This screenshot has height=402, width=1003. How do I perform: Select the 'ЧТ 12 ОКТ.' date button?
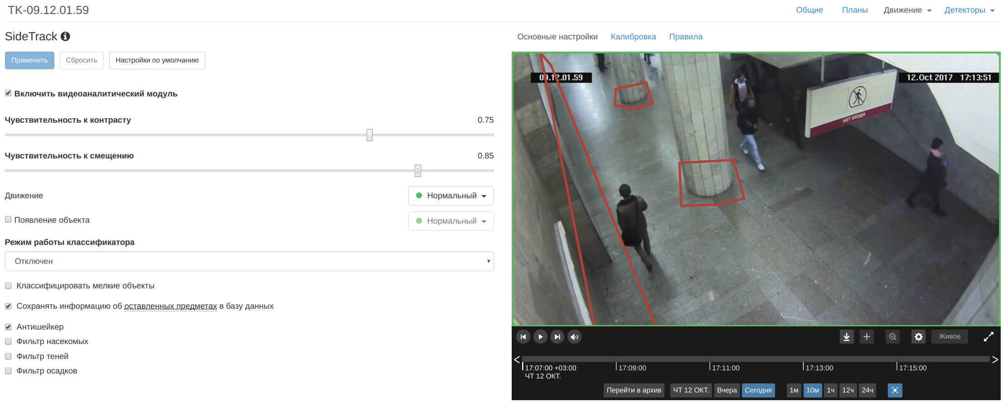691,390
